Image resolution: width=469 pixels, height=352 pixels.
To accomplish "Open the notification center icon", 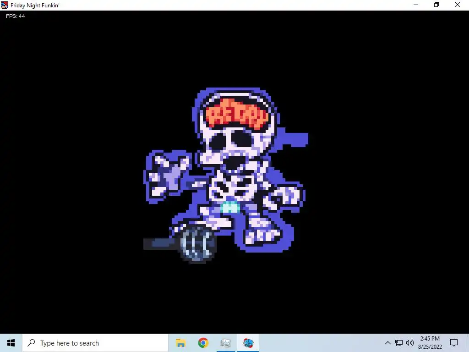I will [x=454, y=343].
